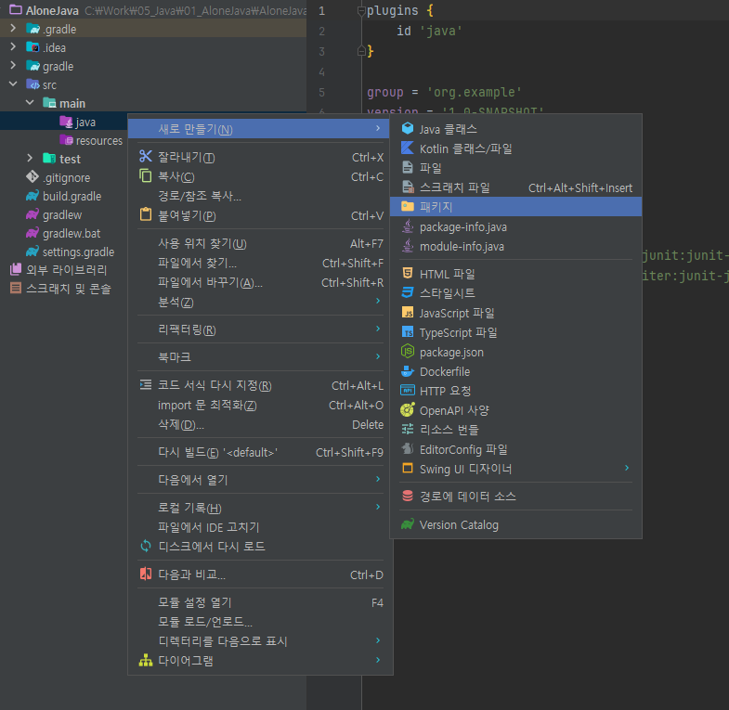Click the 리소스 번들 icon
This screenshot has height=710, width=729.
408,430
